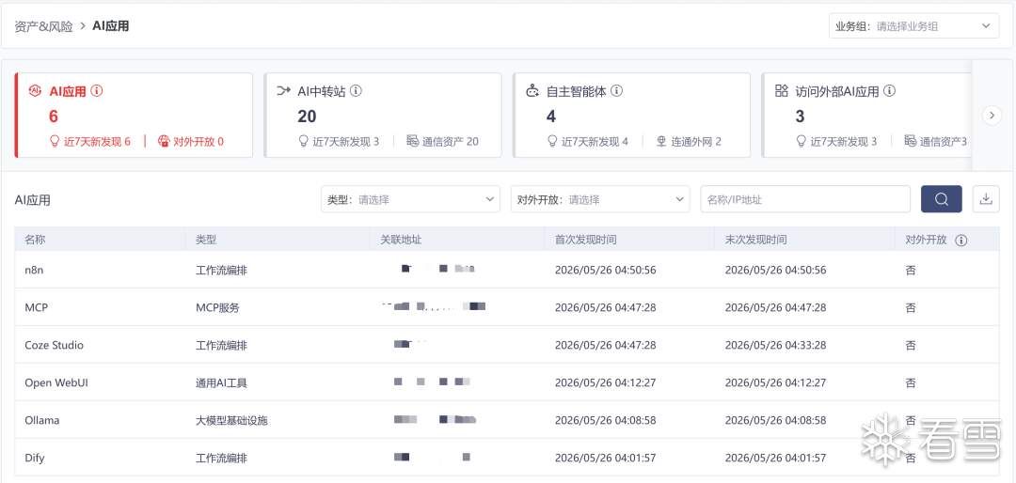Screen dimensions: 1016x483
Task: Click the AI中转站 arrow icon
Action: pos(284,90)
